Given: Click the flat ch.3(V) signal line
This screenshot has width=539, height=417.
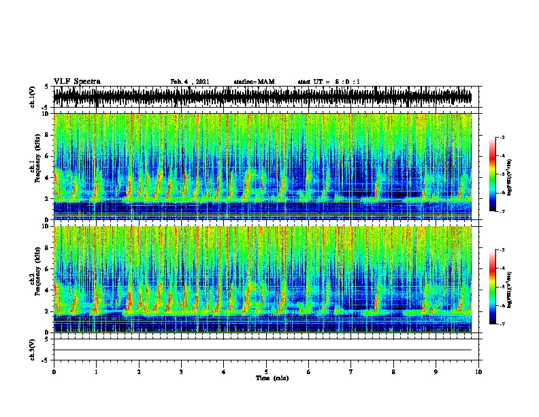Looking at the screenshot, I should (x=263, y=350).
